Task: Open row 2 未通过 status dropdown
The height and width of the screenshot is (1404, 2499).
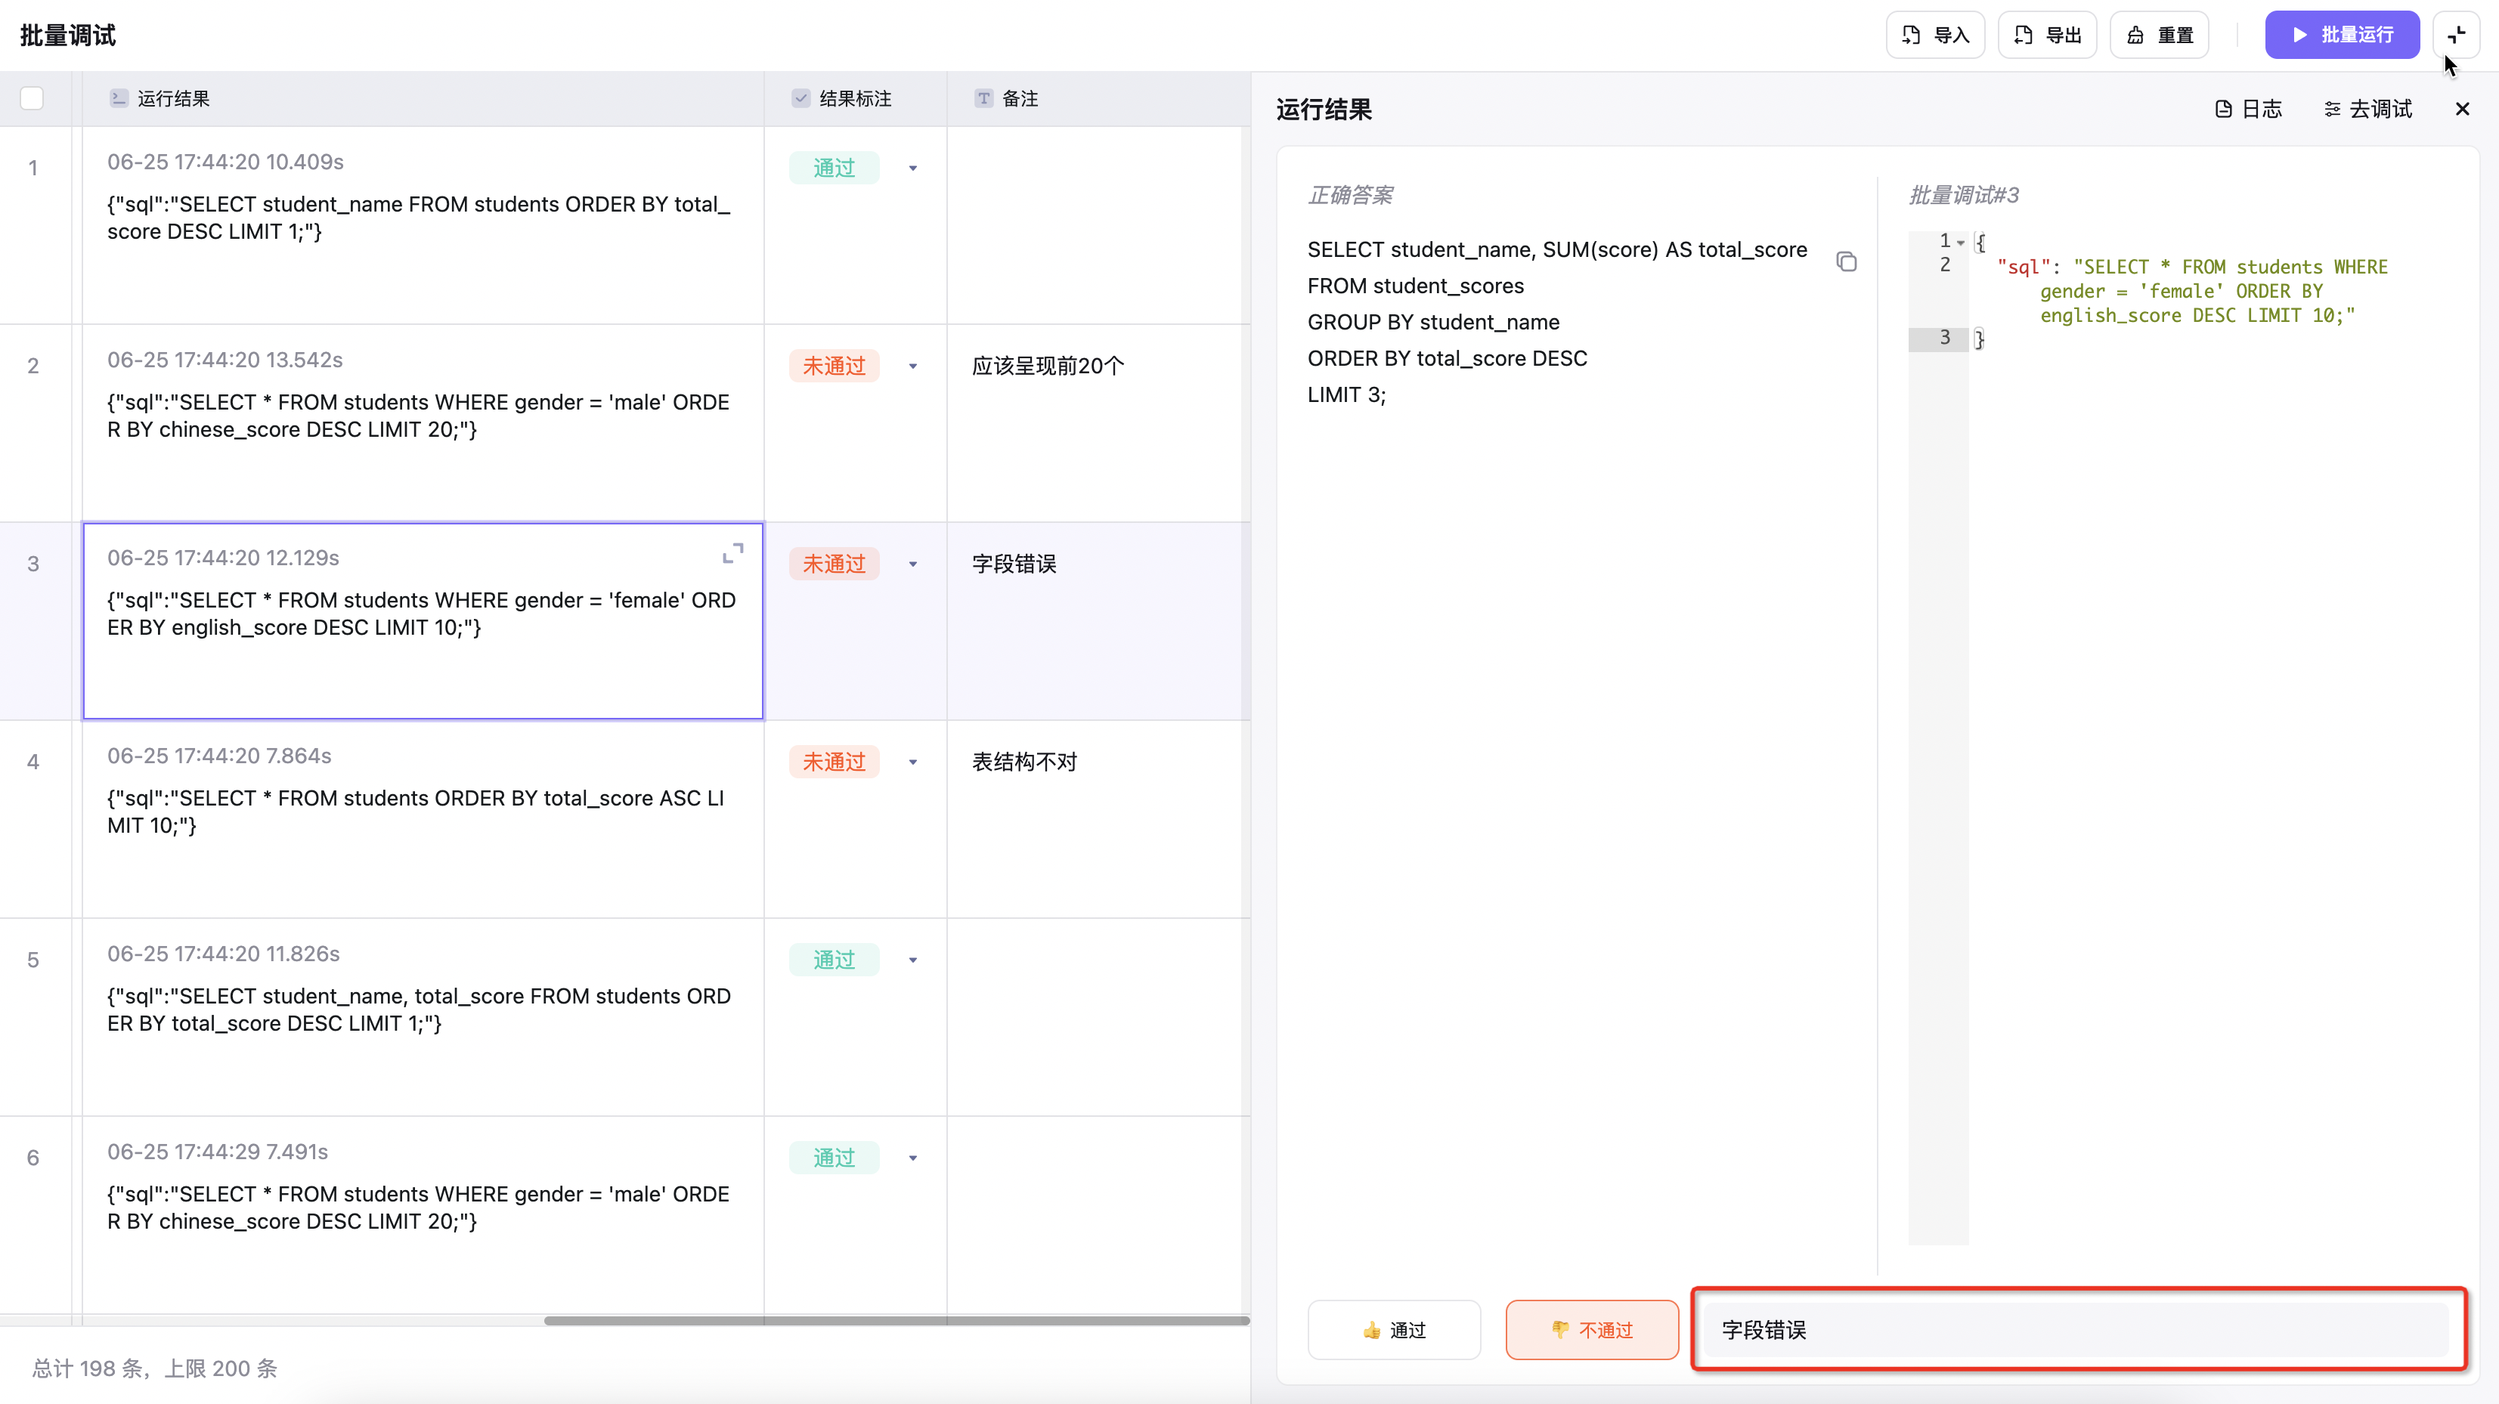Action: pos(913,366)
